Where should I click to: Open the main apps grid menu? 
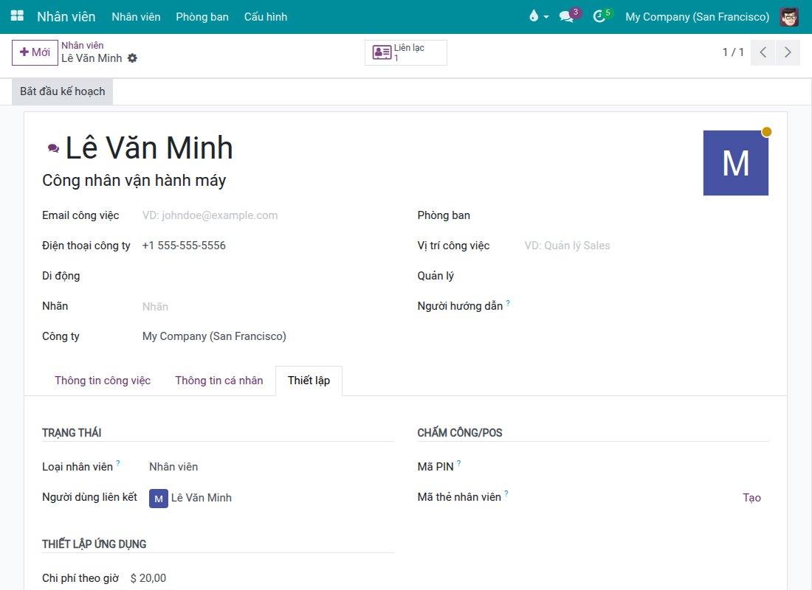(17, 16)
